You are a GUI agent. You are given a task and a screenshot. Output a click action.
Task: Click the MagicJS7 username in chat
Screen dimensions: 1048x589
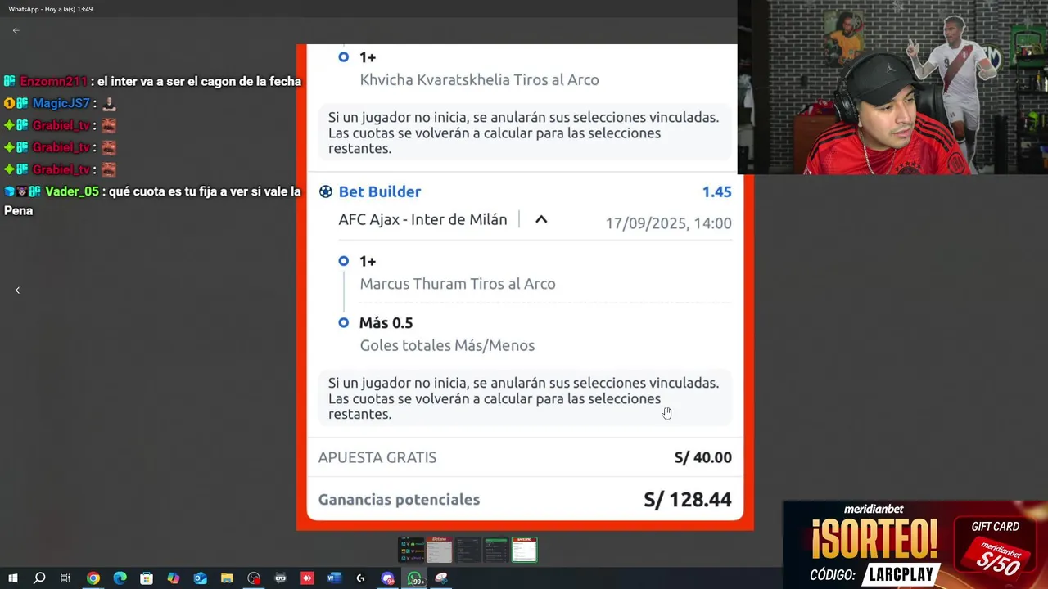[x=61, y=103]
